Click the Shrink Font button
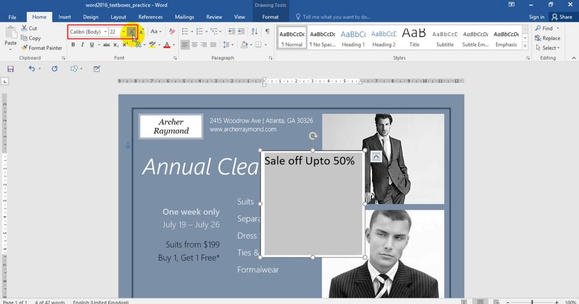Screen dimensions: 579x304 pyautogui.click(x=141, y=32)
